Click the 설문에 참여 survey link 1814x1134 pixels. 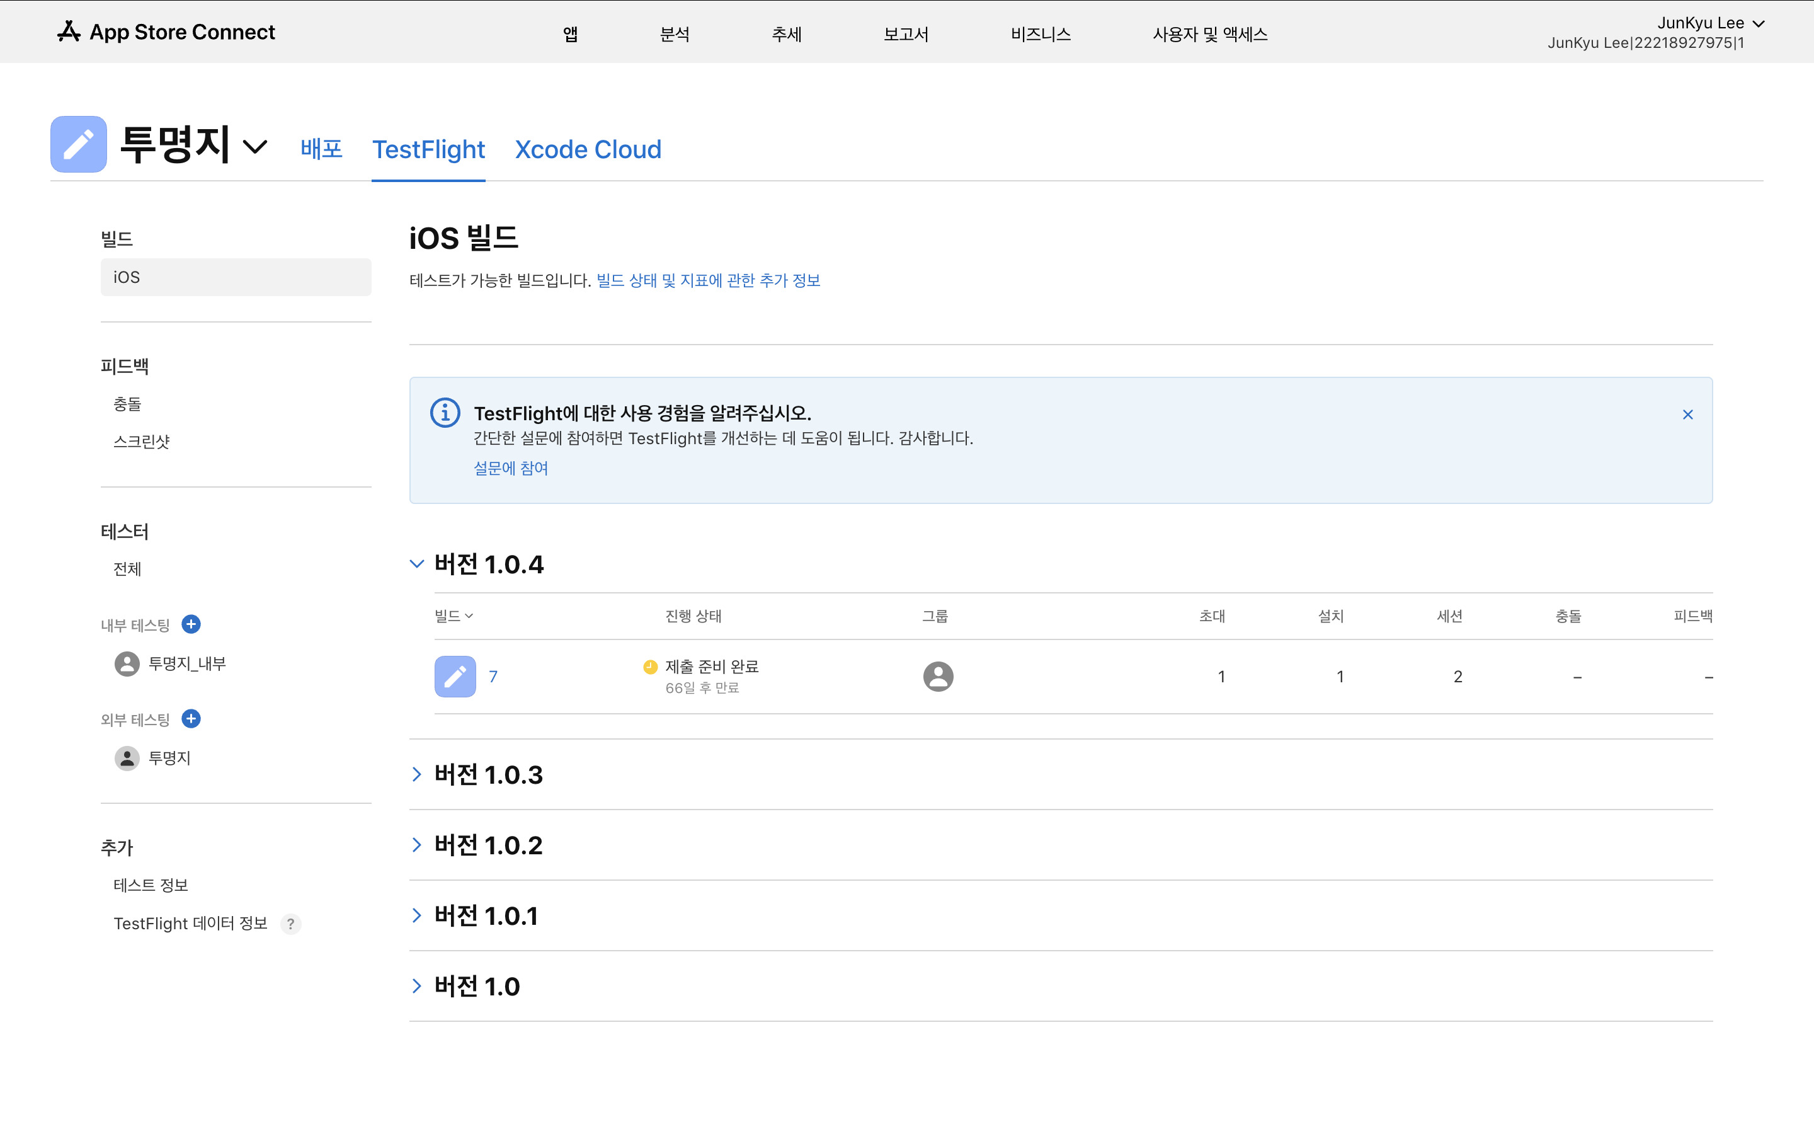point(511,468)
